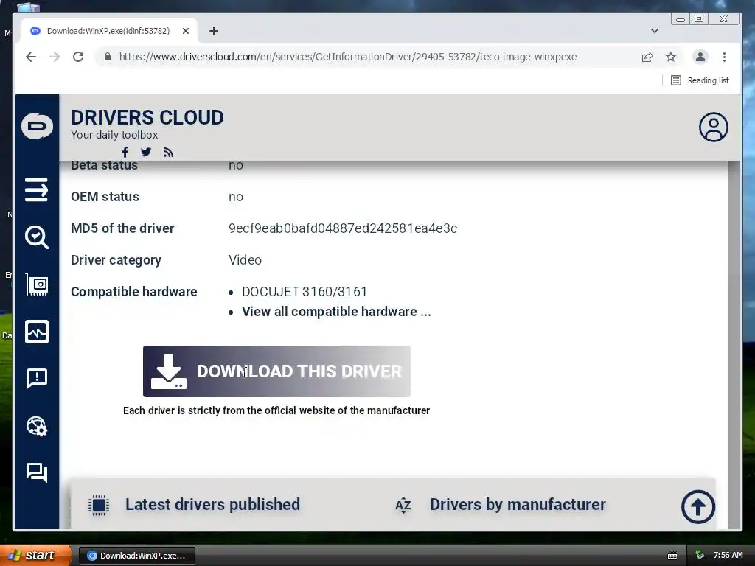755x566 pixels.
Task: Open Latest drivers published section
Action: (x=212, y=504)
